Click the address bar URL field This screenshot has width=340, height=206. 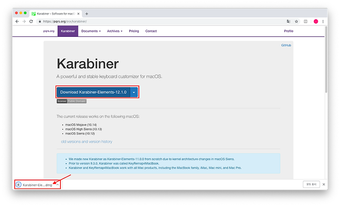pyautogui.click(x=161, y=21)
